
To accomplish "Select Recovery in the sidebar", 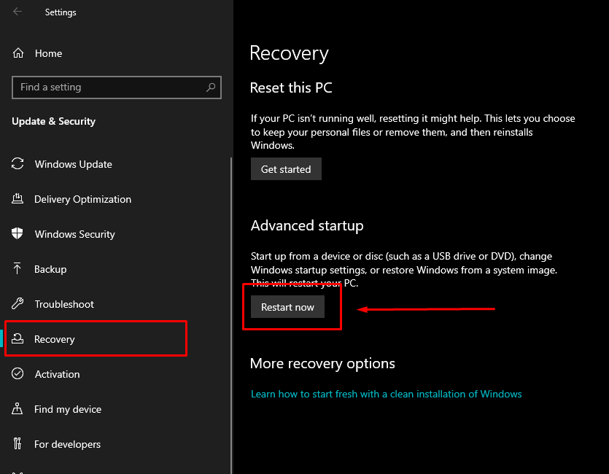I will (55, 339).
